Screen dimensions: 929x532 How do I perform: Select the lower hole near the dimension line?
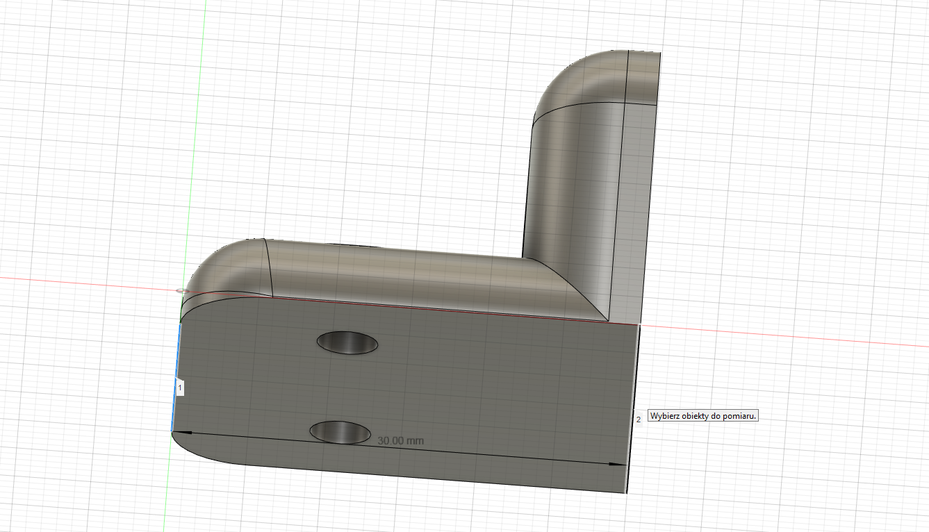pyautogui.click(x=340, y=431)
